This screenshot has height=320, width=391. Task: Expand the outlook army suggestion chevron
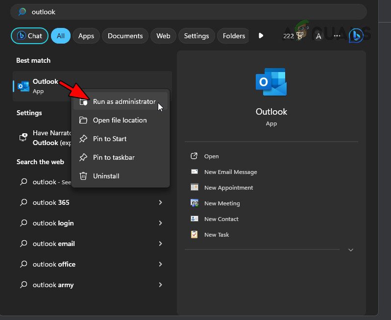(x=160, y=285)
